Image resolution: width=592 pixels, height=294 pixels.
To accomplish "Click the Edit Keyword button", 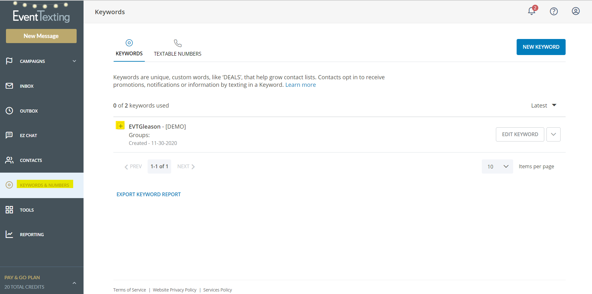I will tap(520, 134).
